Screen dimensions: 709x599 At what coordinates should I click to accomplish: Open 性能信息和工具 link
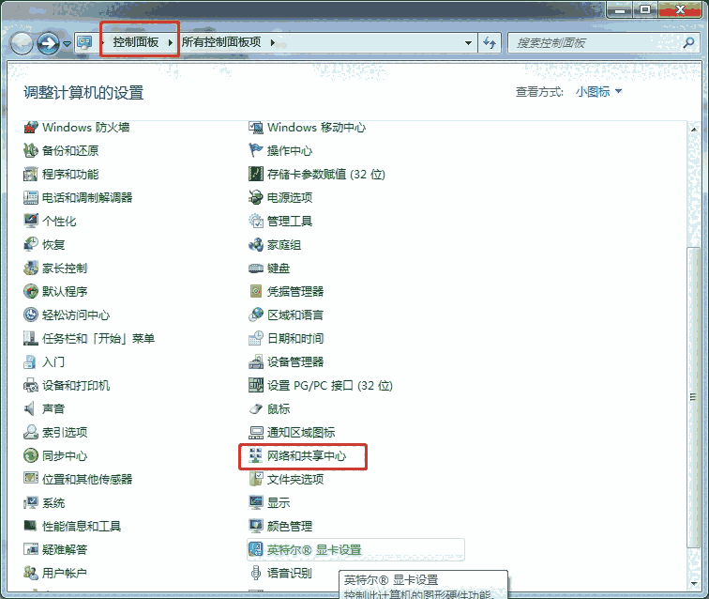pyautogui.click(x=82, y=526)
